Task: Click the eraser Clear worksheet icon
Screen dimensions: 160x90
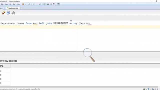Action: [3, 13]
